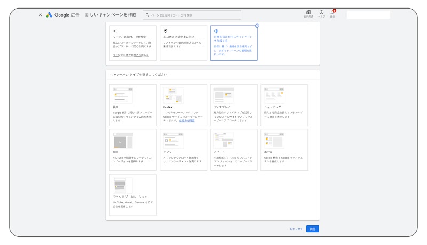The image size is (427, 245).
Task: Click the 'キャンペーン タイプを選択してください' heading
Action: click(139, 75)
